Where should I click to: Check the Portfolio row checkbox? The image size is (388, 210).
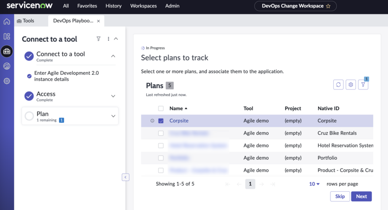coord(161,158)
